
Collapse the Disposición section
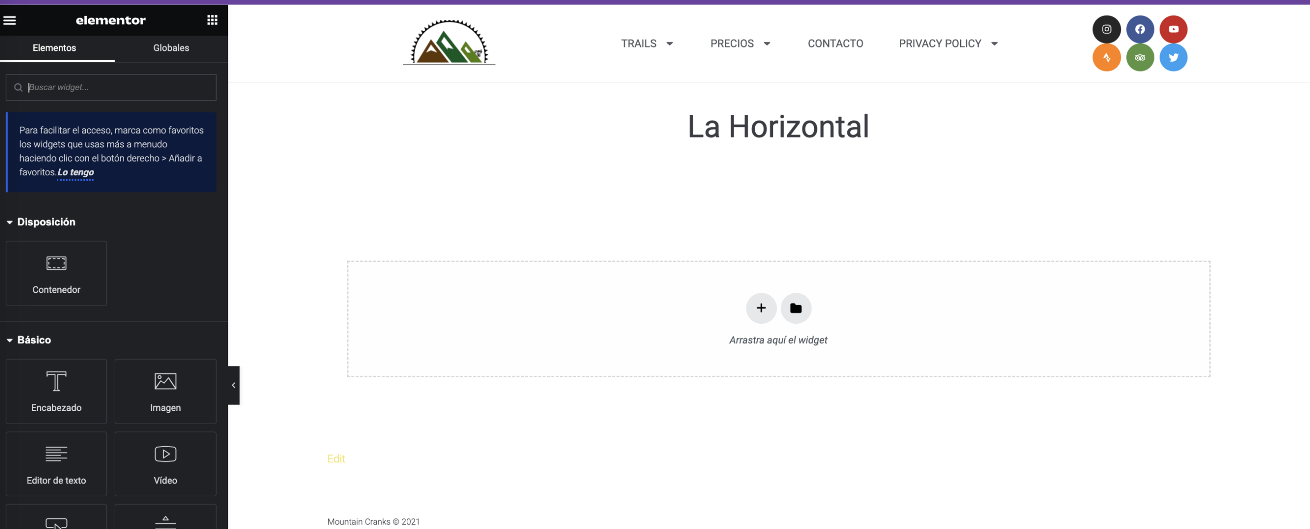click(x=41, y=222)
